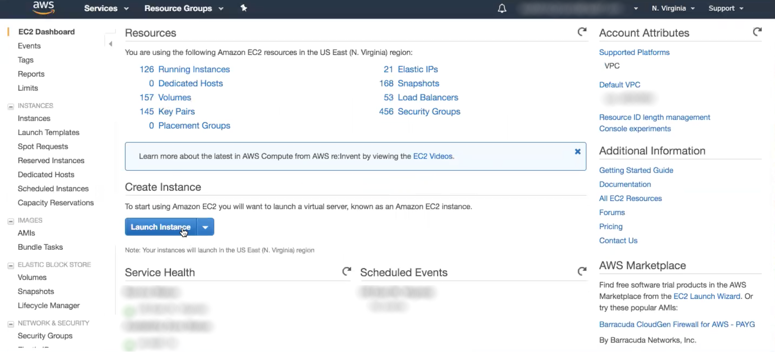
Task: Open the Support dropdown menu
Action: click(726, 8)
